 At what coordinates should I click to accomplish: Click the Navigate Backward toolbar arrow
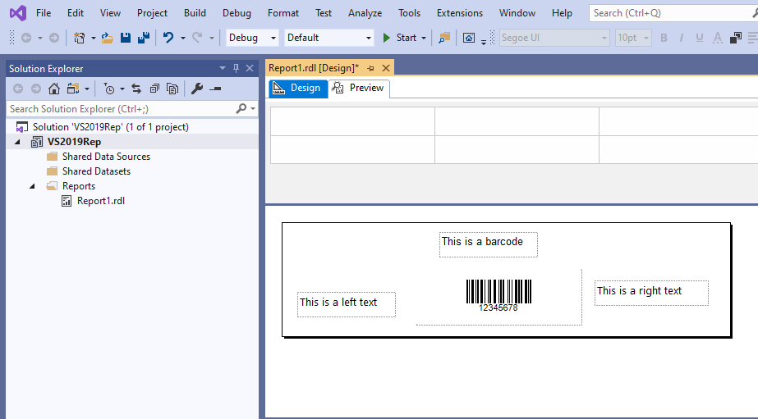tap(26, 38)
